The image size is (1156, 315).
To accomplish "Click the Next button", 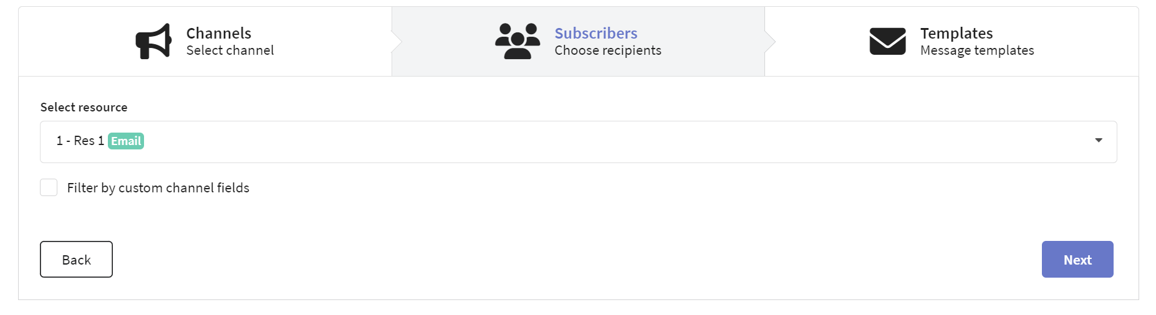I will (x=1077, y=260).
